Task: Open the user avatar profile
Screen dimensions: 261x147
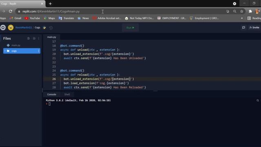Action: pyautogui.click(x=11, y=27)
